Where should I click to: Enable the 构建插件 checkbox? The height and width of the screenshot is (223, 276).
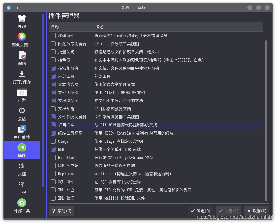[x=53, y=36]
